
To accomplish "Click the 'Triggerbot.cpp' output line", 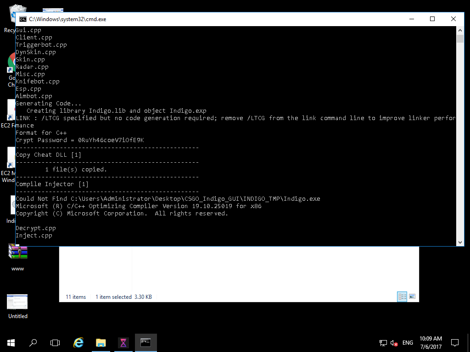I will point(41,45).
